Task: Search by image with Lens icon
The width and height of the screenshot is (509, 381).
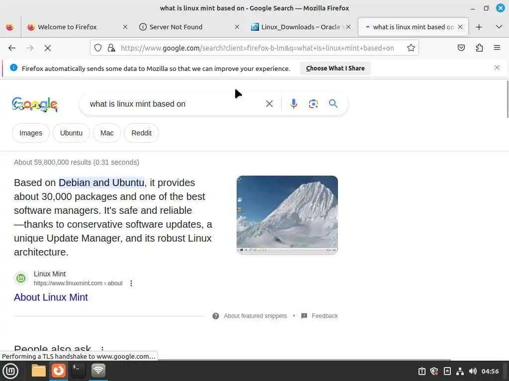Action: pos(313,104)
